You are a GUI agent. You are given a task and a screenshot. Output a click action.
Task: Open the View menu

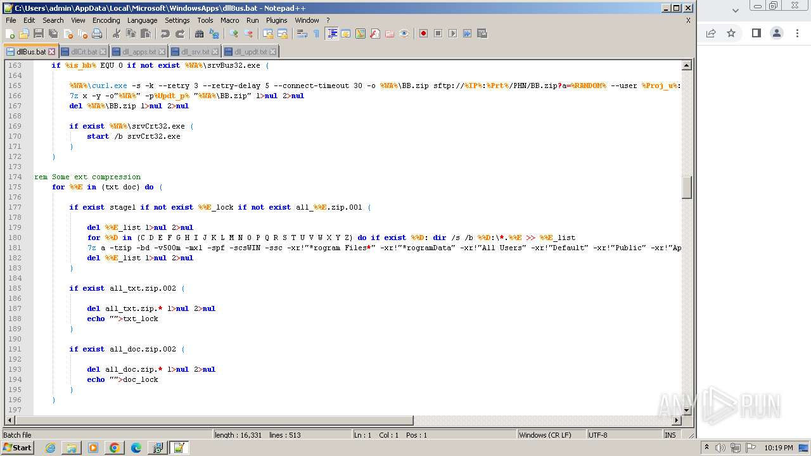[78, 20]
